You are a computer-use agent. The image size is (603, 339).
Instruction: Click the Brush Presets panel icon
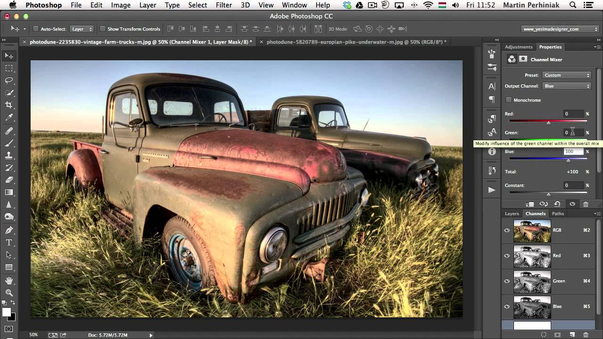coord(492,67)
